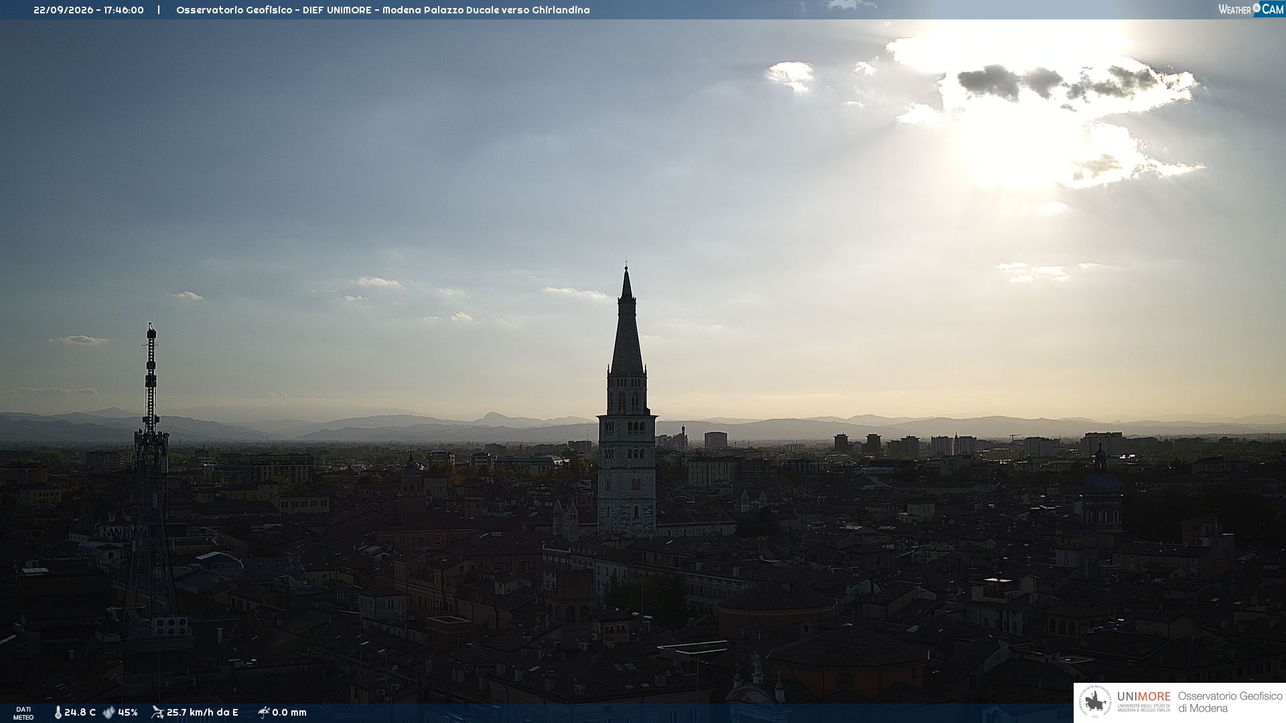
Task: Click the Ghirlandina bell tower in image
Action: click(627, 402)
